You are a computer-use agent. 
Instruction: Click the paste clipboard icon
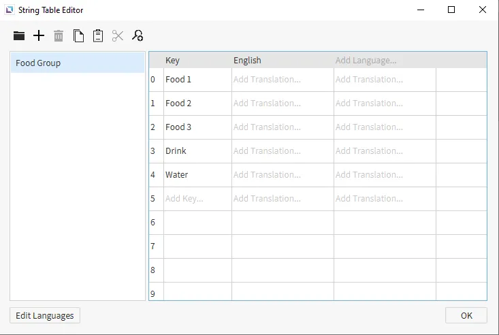[x=98, y=36]
